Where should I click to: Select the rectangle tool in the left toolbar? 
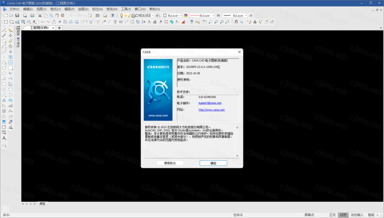(3, 67)
